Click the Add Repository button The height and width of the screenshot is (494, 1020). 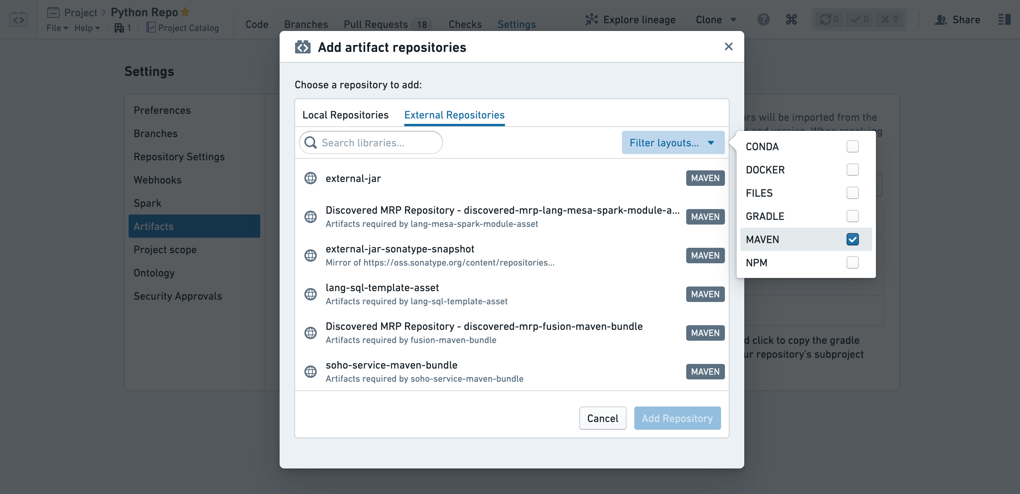coord(677,418)
